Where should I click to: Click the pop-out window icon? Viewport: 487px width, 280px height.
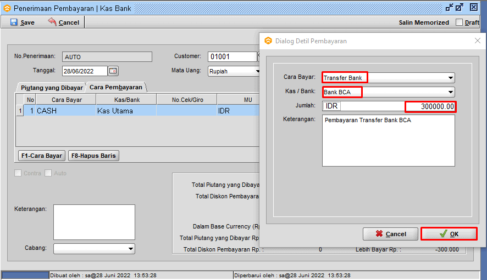460,8
